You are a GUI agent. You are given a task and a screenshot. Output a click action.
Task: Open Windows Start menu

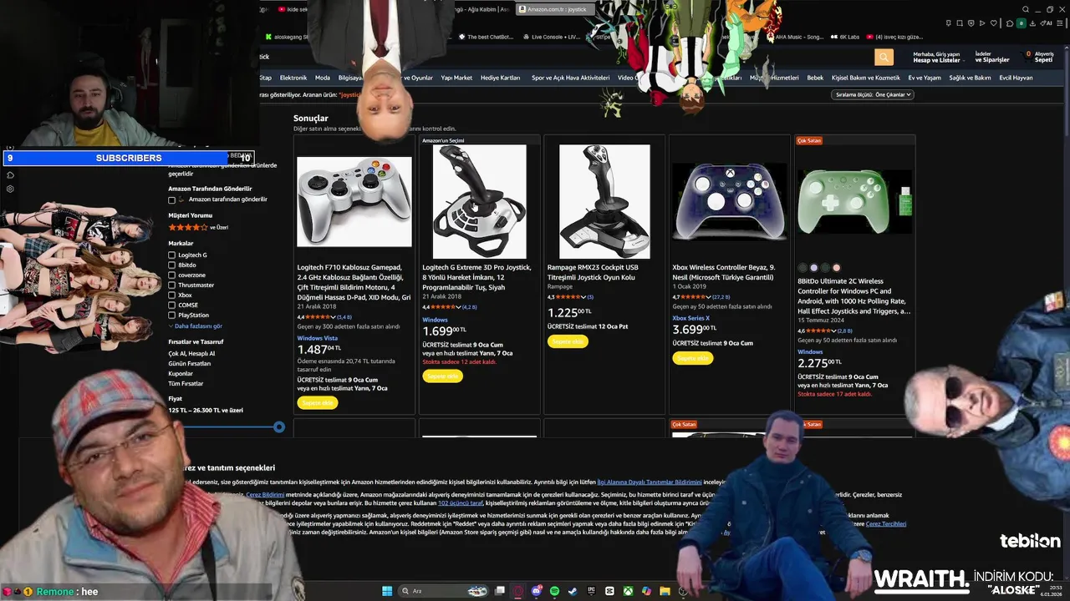click(x=387, y=591)
